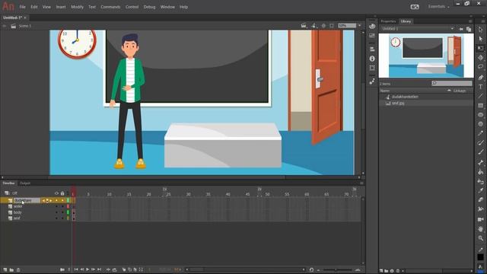The height and width of the screenshot is (274, 487).
Task: Open the Window menu
Action: coord(167,7)
